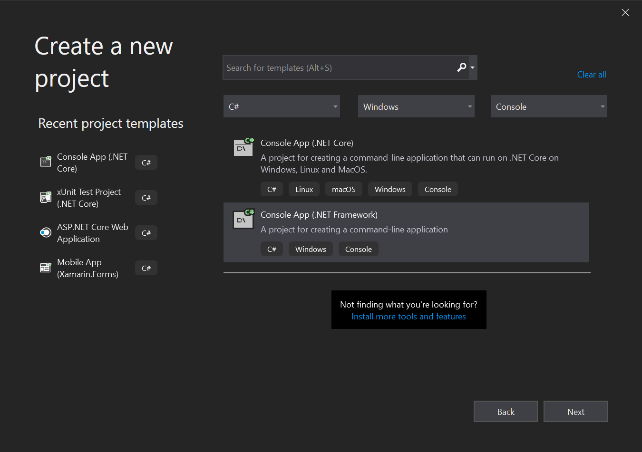Select recent Console App (.NET Core) template name

(x=92, y=163)
